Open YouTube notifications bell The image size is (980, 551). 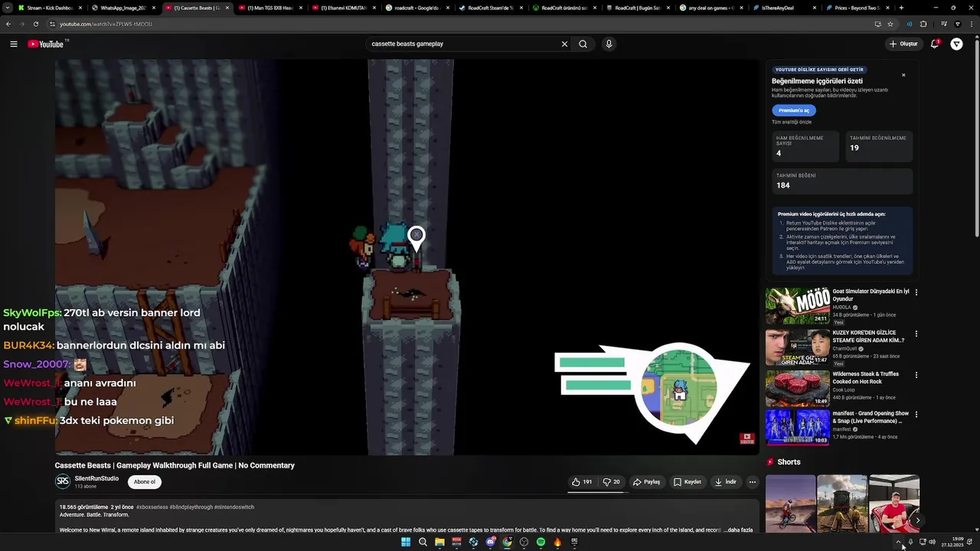pos(935,44)
